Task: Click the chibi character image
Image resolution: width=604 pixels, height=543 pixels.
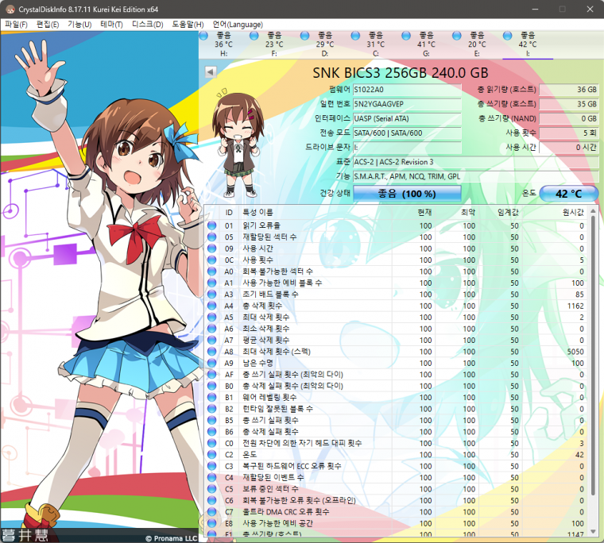Action: coord(238,144)
